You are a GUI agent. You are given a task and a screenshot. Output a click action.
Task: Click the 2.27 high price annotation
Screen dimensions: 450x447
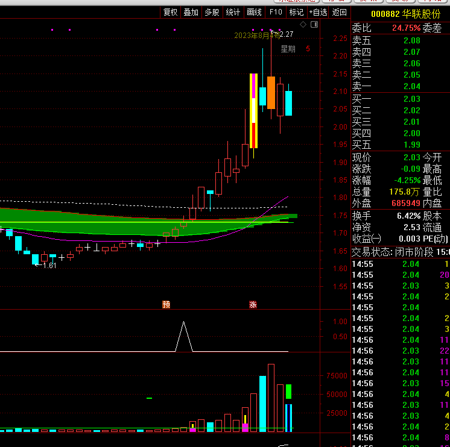click(x=287, y=34)
